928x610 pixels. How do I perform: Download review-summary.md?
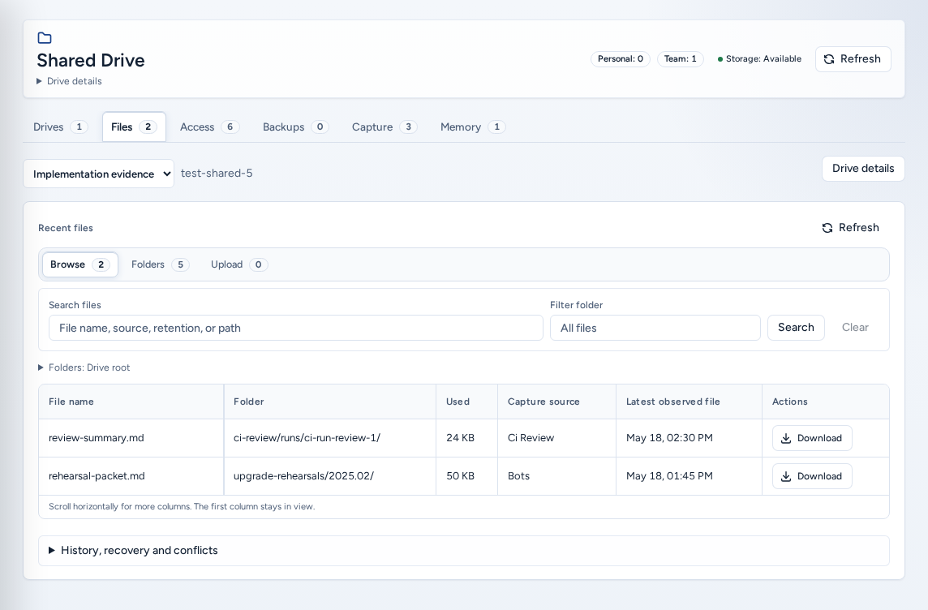pyautogui.click(x=812, y=438)
